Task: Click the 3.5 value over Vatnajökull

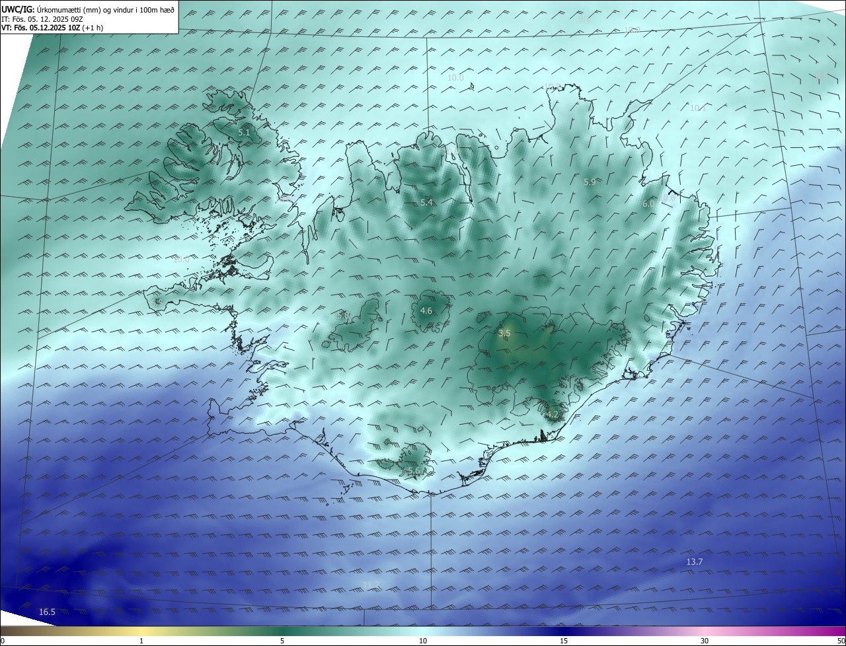Action: (x=504, y=334)
